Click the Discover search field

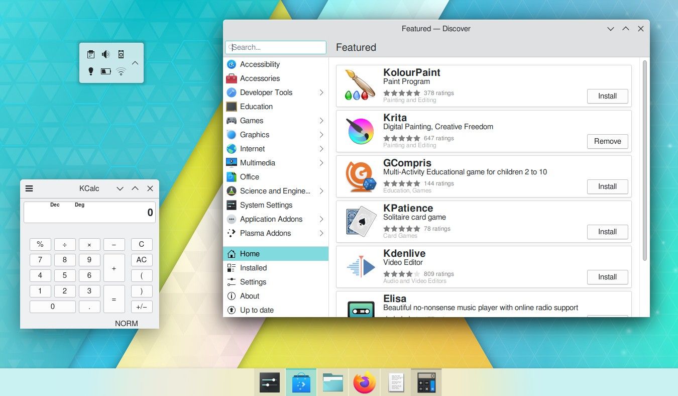click(x=276, y=47)
